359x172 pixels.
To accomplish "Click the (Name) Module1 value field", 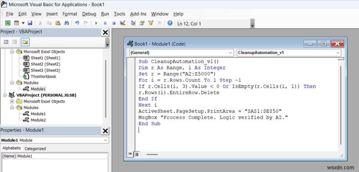I will (x=62, y=156).
